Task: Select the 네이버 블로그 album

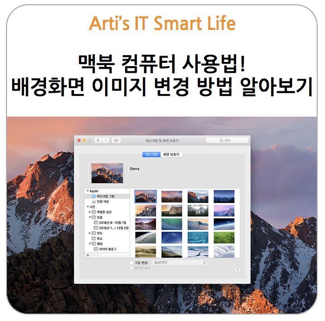Action: 107,249
